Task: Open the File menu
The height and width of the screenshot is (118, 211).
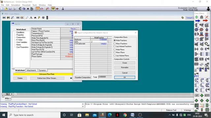Action: 2,5
